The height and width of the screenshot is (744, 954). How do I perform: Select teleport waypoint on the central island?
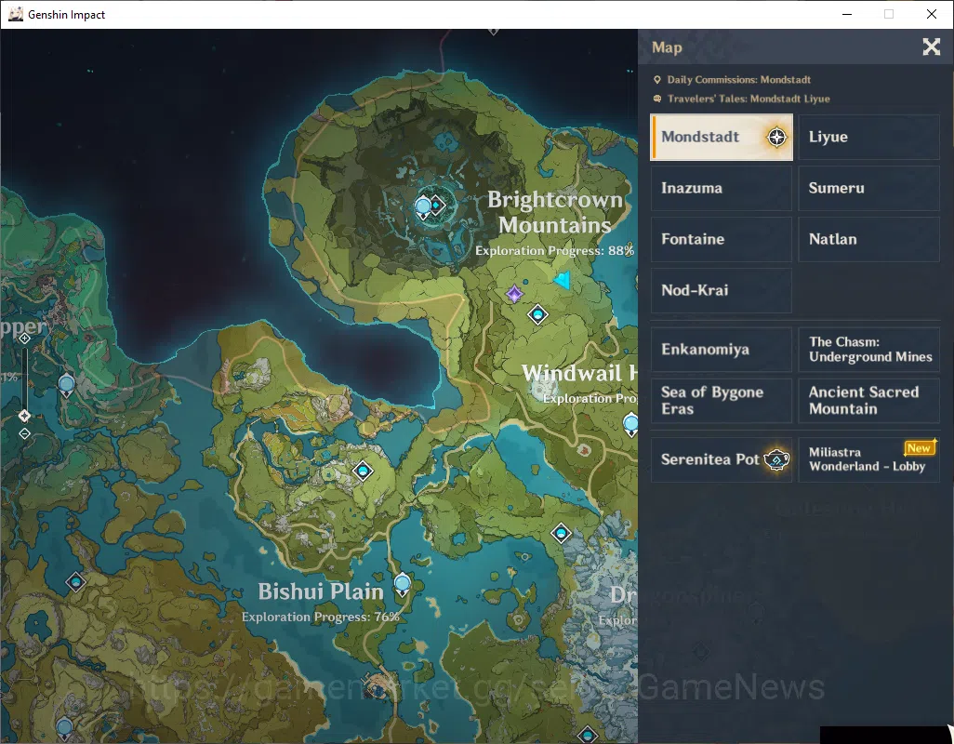click(363, 471)
